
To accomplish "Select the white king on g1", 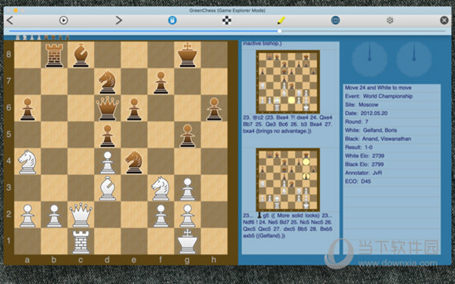I will [x=187, y=241].
